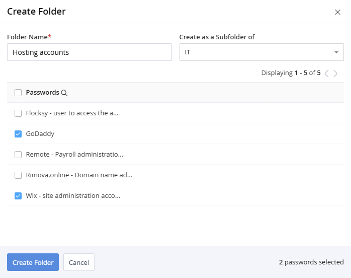Toggle the select-all Passwords checkbox
This screenshot has width=351, height=278.
(x=18, y=93)
